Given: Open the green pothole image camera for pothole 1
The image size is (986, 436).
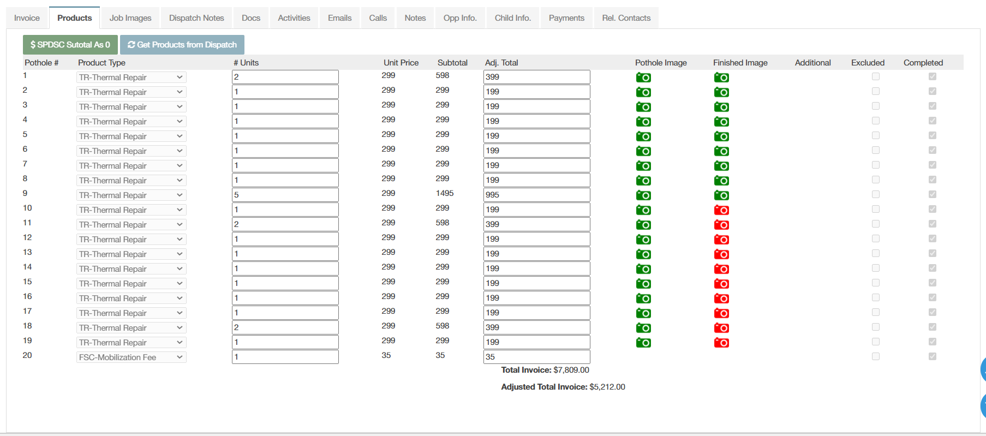Looking at the screenshot, I should coord(643,77).
